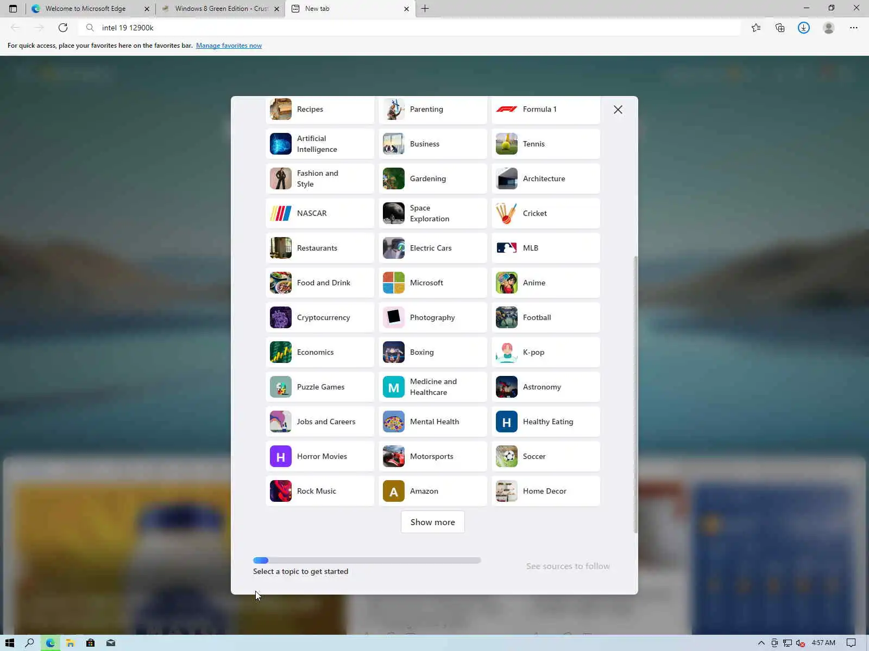Screen dimensions: 869x651
Task: Click the Windows Start button
Action: pos(10,643)
